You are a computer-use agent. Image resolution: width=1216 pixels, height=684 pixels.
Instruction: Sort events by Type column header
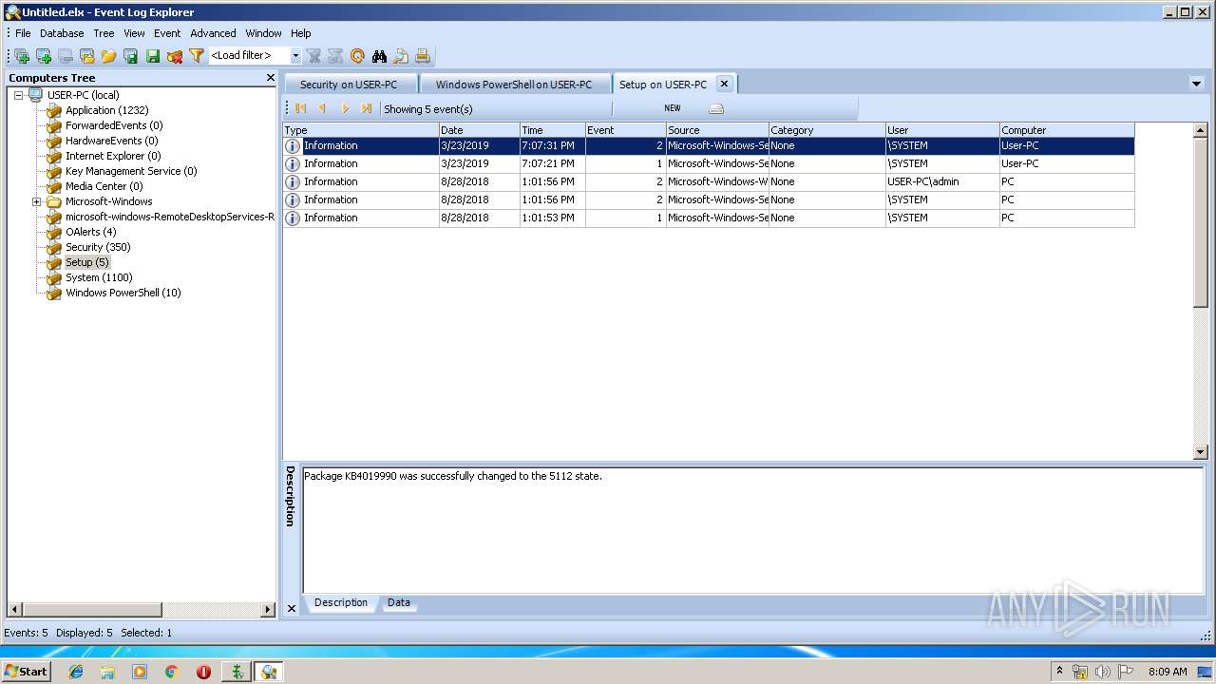click(x=361, y=130)
